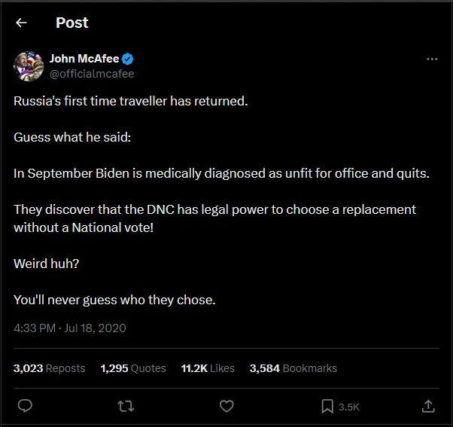
Task: Open the @officialmcafee handle link
Action: [x=92, y=74]
